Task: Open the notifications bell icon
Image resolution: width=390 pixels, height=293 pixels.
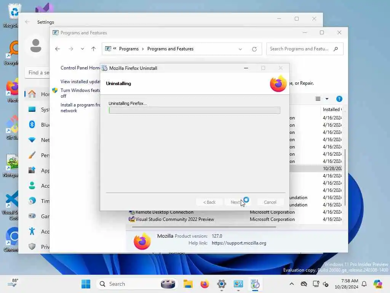Action: coord(364,284)
